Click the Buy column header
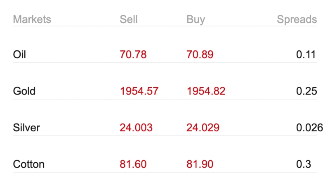This screenshot has width=330, height=178. click(196, 20)
